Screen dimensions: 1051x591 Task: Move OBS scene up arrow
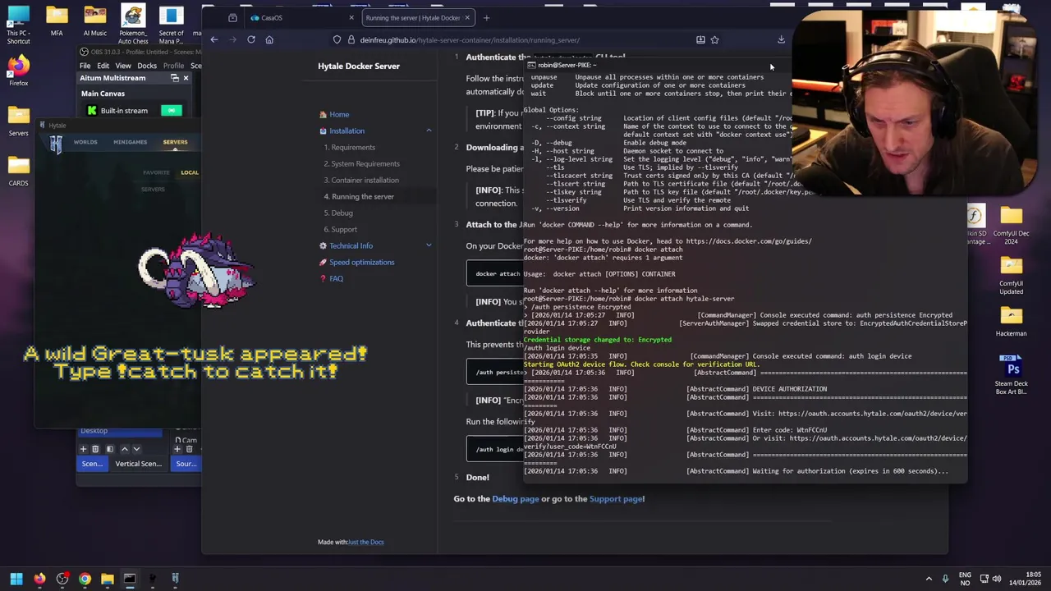(125, 449)
